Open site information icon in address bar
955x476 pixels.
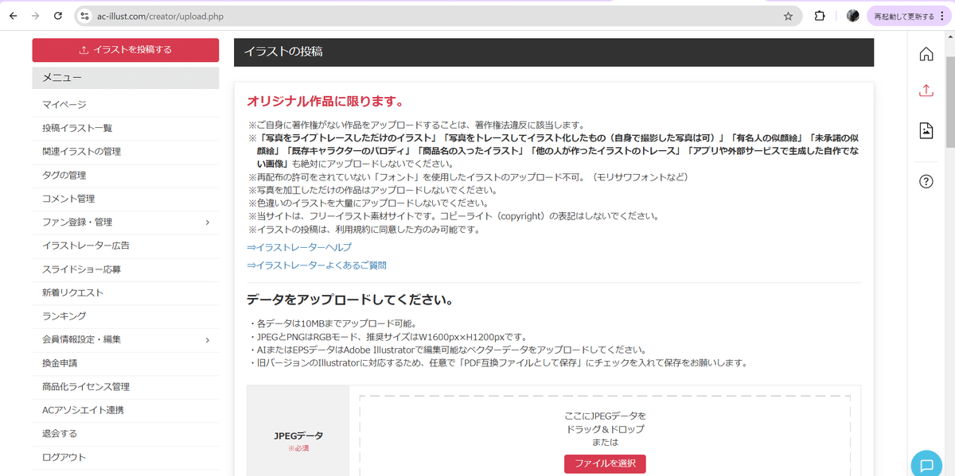[85, 16]
